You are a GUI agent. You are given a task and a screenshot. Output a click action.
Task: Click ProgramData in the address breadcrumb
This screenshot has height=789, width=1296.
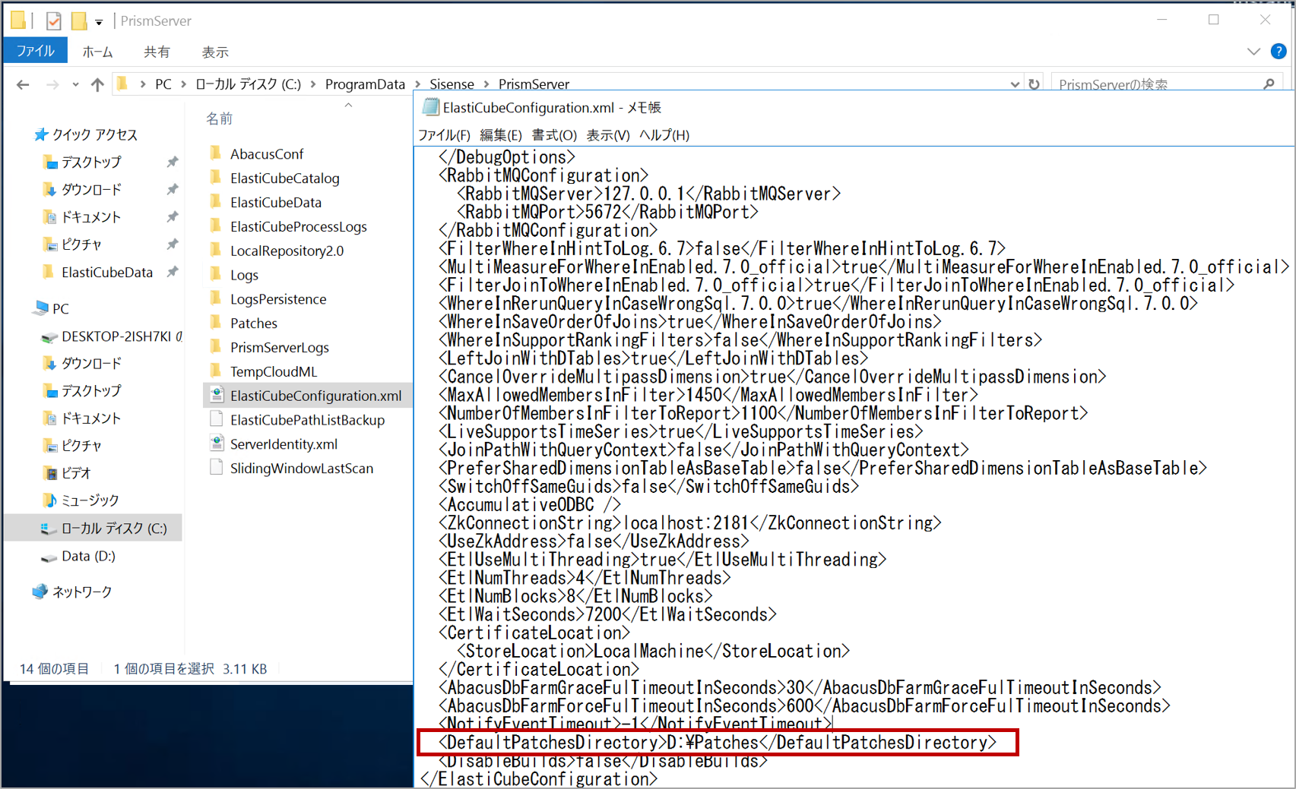(x=365, y=84)
